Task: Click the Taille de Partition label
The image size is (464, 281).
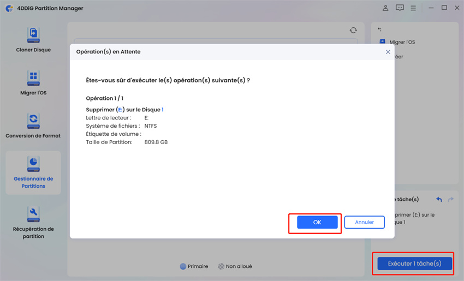Action: 109,142
